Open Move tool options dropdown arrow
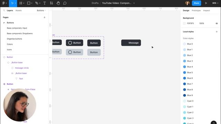This screenshot has width=221, height=124. pyautogui.click(x=16, y=3)
